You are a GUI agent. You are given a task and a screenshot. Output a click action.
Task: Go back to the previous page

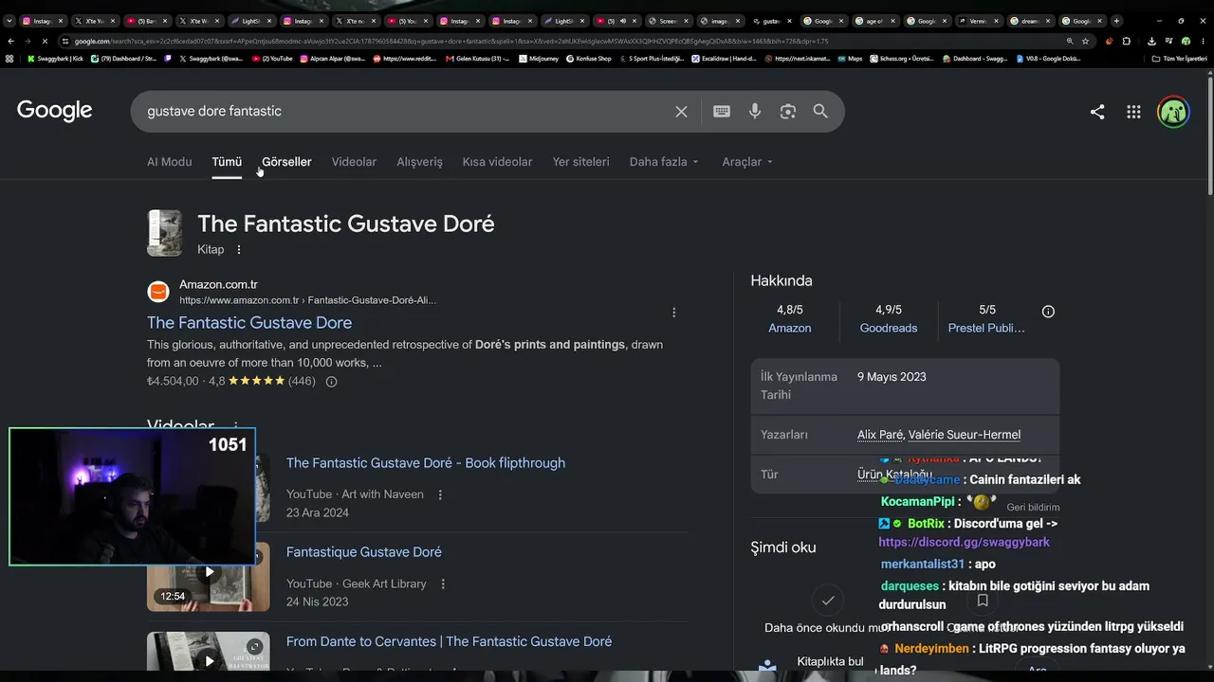pos(10,42)
